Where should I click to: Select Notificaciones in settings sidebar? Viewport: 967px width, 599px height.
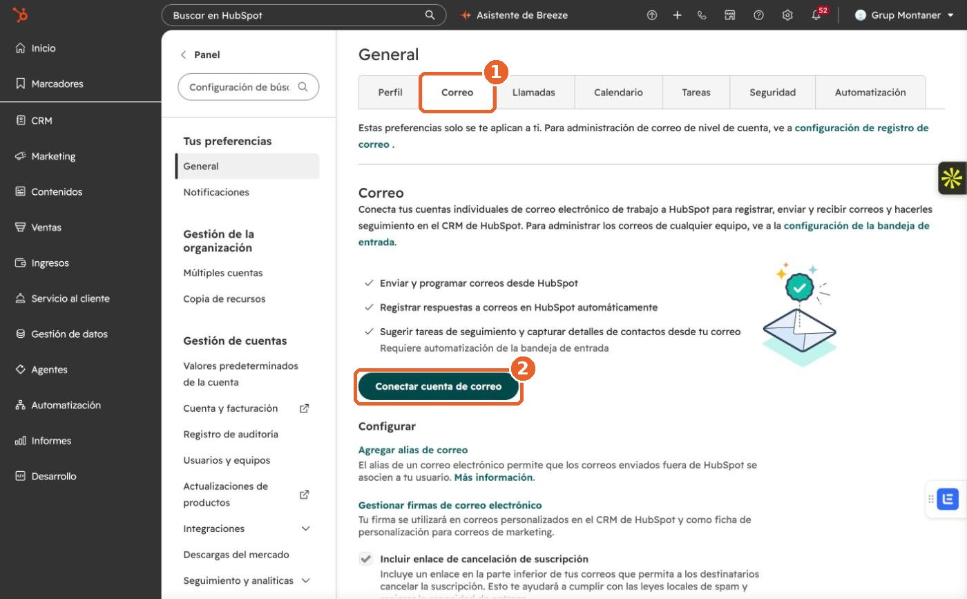(216, 192)
